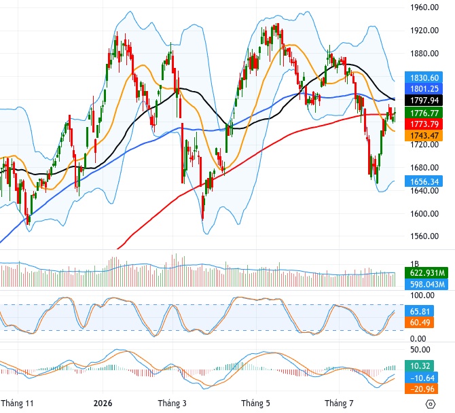Click the 0.00 stochastic axis tick
This screenshot has width=455, height=413.
(418, 339)
